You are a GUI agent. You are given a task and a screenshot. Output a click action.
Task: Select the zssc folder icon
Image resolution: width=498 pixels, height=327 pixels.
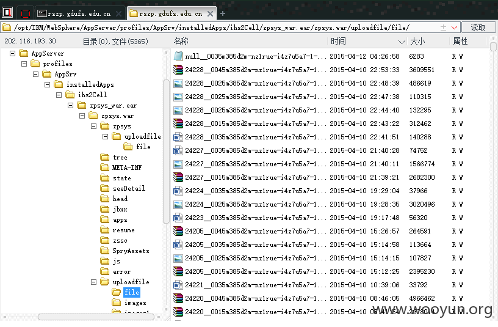(104, 240)
